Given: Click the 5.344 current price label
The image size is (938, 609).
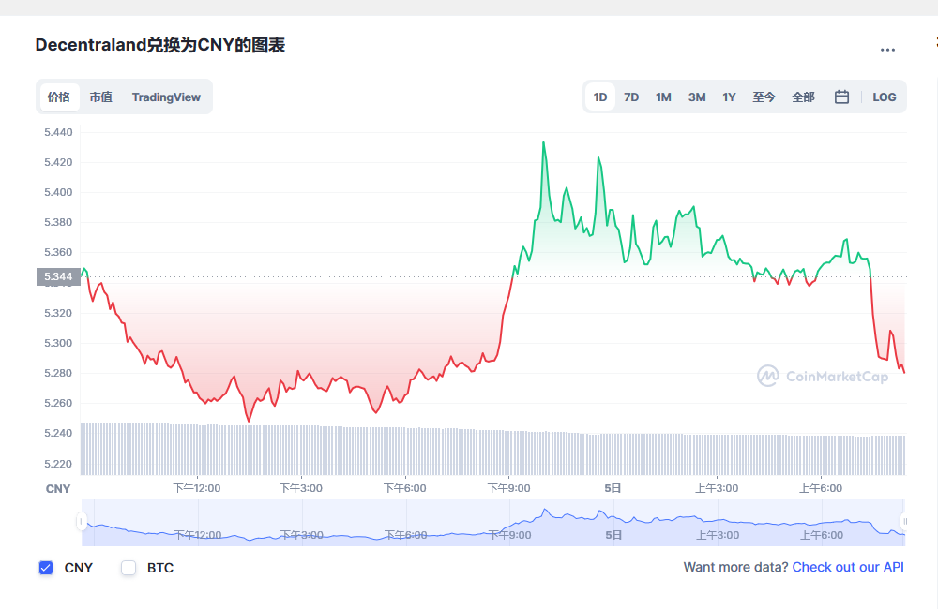Looking at the screenshot, I should pos(58,276).
